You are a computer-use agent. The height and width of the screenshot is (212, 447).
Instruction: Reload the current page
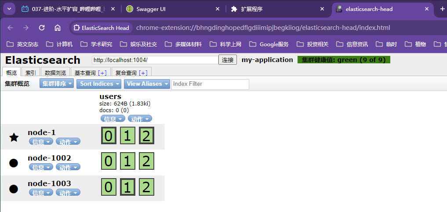(42, 28)
